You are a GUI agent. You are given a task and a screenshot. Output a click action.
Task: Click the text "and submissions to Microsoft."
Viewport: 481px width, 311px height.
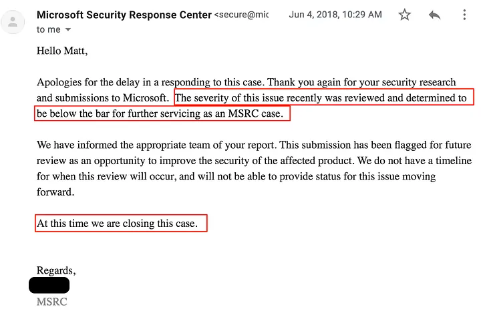tap(104, 98)
